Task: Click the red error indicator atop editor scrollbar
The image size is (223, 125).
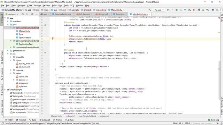Action: click(219, 18)
